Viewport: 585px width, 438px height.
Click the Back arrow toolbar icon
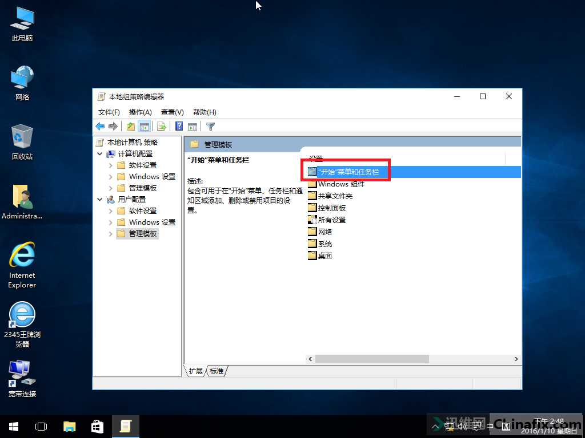100,126
